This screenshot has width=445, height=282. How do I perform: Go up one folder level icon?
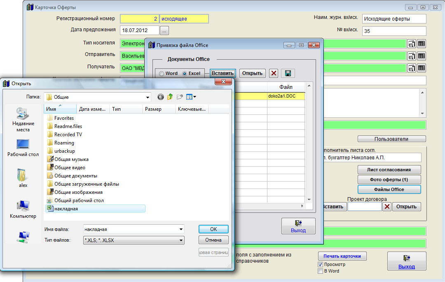pyautogui.click(x=170, y=97)
